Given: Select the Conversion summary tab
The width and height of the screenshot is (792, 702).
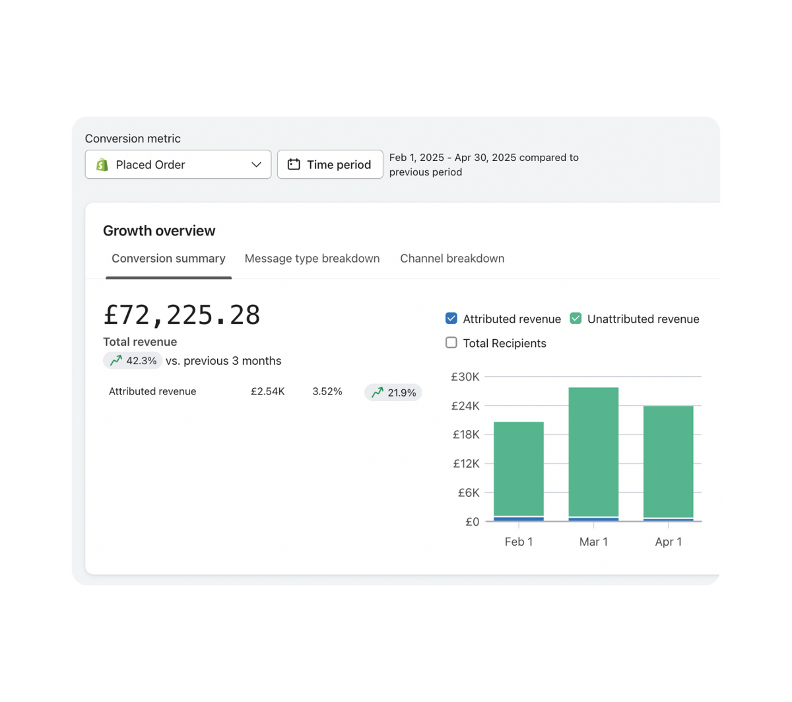Looking at the screenshot, I should tap(168, 258).
